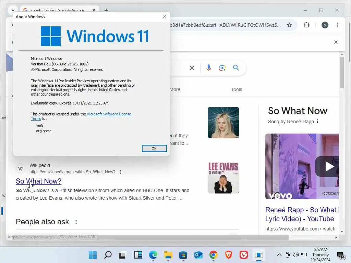This screenshot has height=263, width=351.
Task: Close the Google Search tab
Action: tap(94, 10)
